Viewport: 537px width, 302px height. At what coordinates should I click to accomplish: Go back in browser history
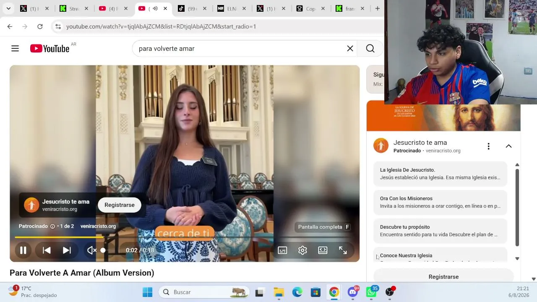pos(10,26)
